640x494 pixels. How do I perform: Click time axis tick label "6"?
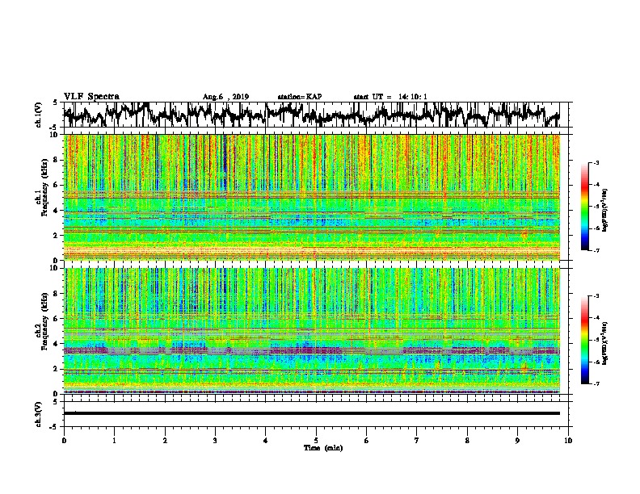point(367,441)
